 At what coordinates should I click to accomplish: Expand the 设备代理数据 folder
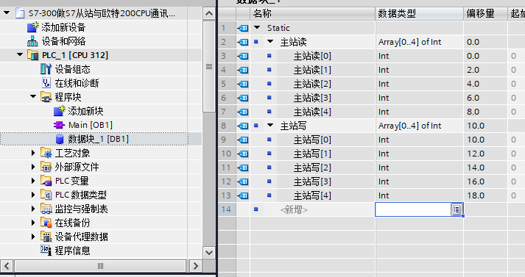pos(33,237)
